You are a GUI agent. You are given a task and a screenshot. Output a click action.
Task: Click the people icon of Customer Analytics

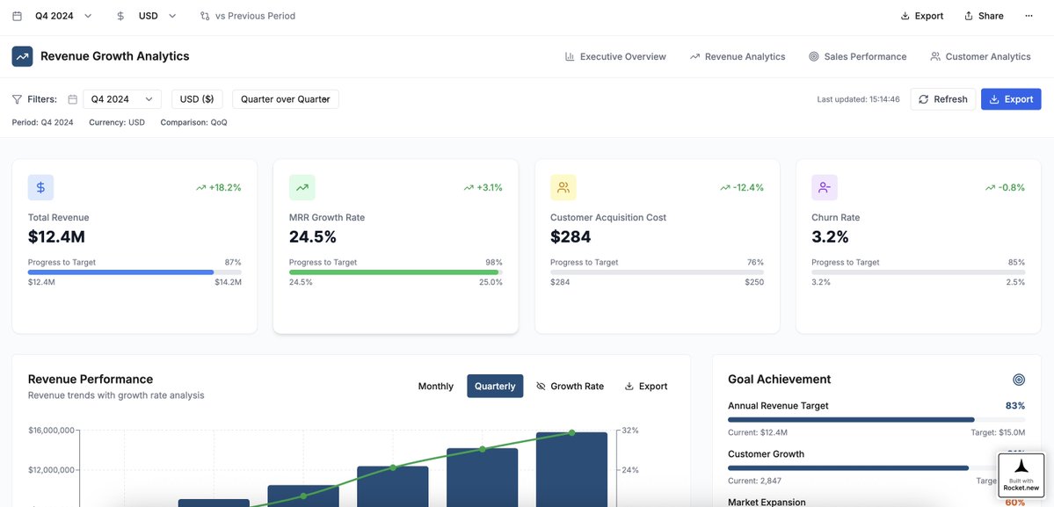935,56
